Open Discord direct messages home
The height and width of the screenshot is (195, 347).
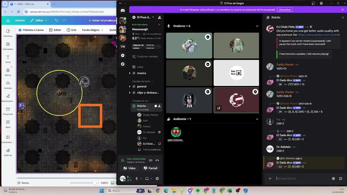[123, 11]
